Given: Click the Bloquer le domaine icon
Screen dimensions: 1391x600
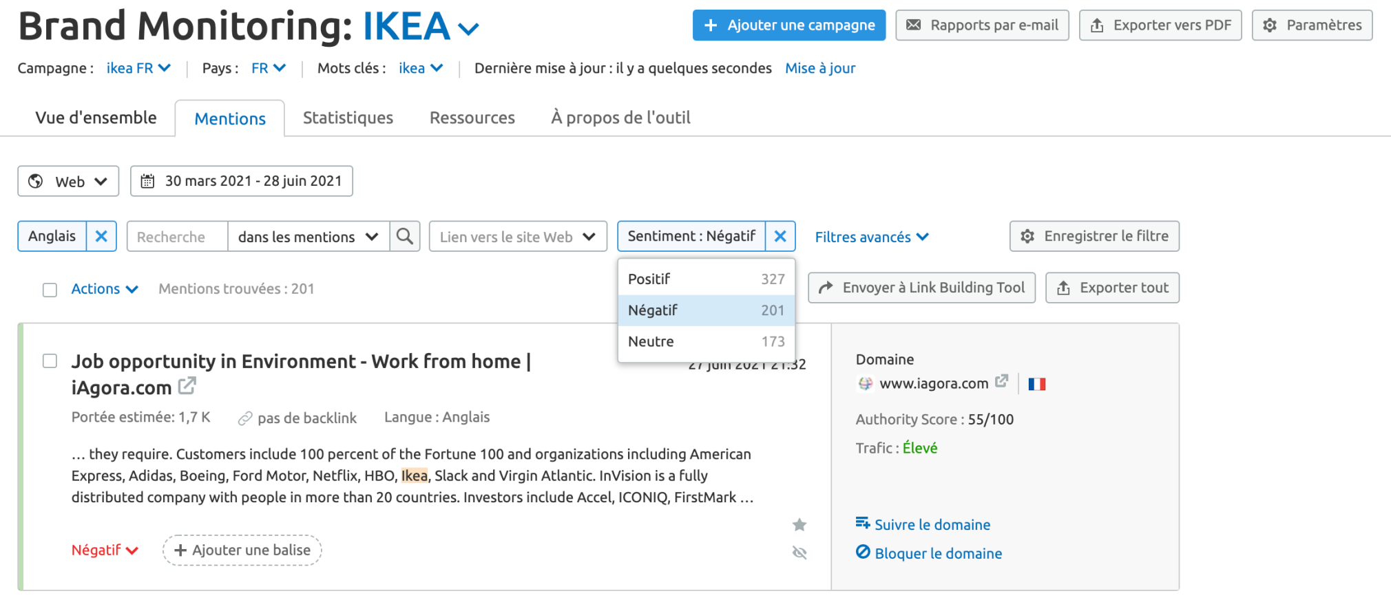Looking at the screenshot, I should tap(863, 552).
